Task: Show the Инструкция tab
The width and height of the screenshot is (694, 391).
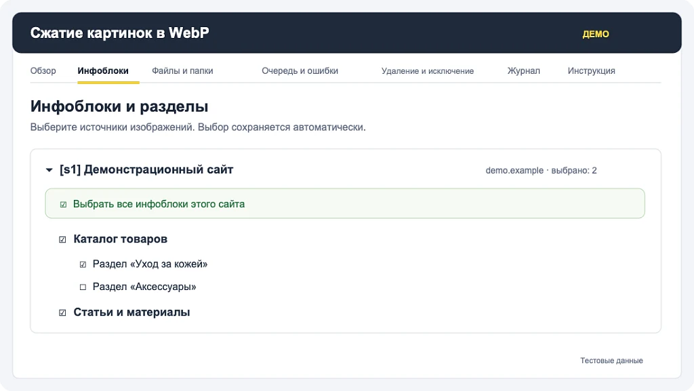Action: [x=591, y=70]
